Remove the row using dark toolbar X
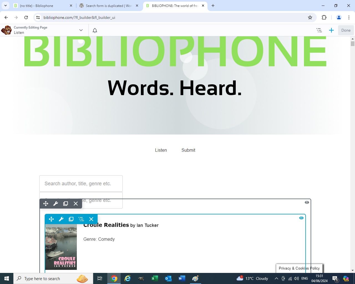 click(x=76, y=204)
